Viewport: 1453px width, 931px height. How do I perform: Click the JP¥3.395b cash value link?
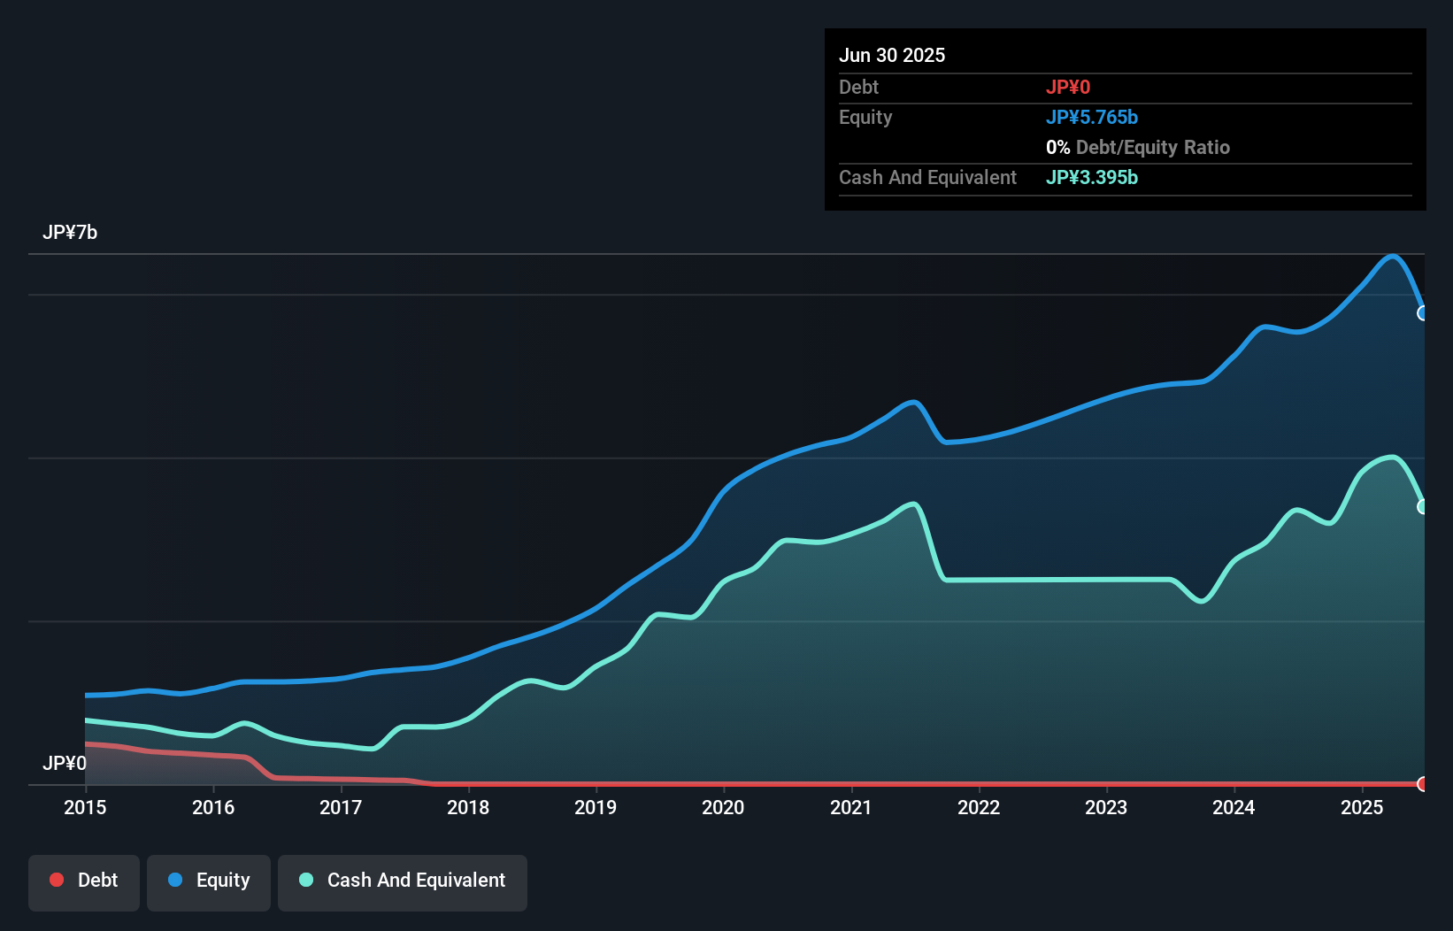tap(1093, 177)
